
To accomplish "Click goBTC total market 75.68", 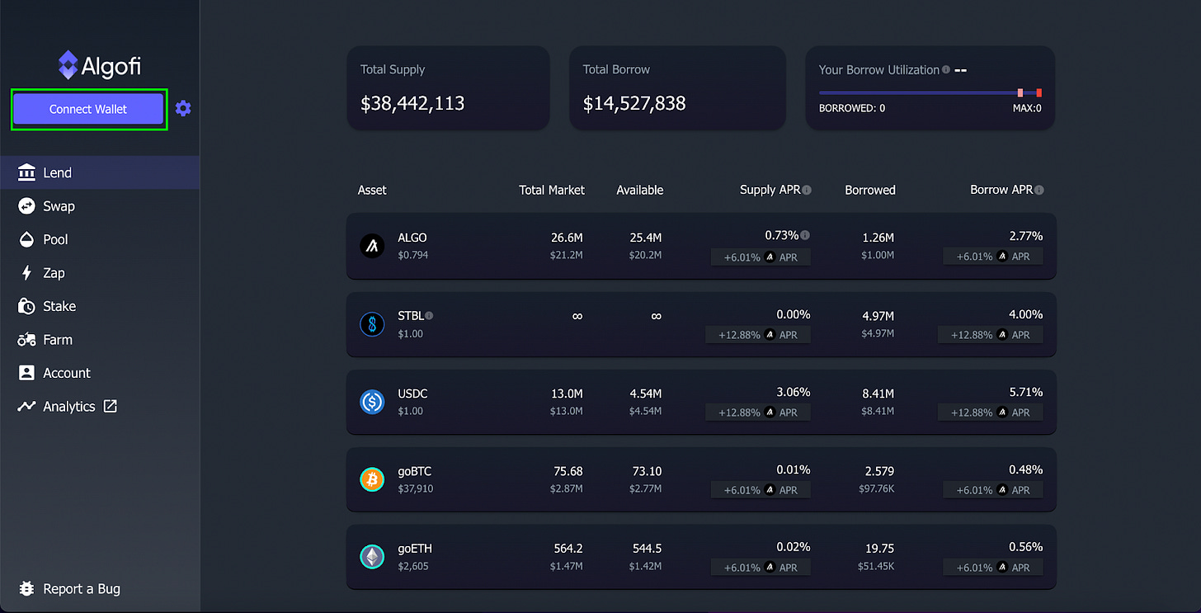I will 568,471.
